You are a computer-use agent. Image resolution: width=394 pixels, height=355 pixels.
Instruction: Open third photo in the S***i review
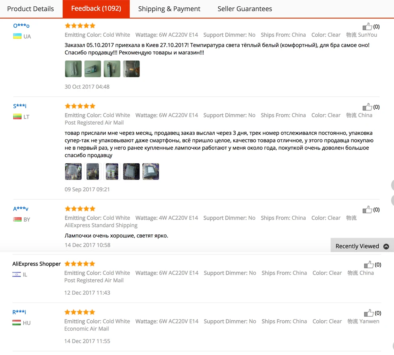coord(112,171)
